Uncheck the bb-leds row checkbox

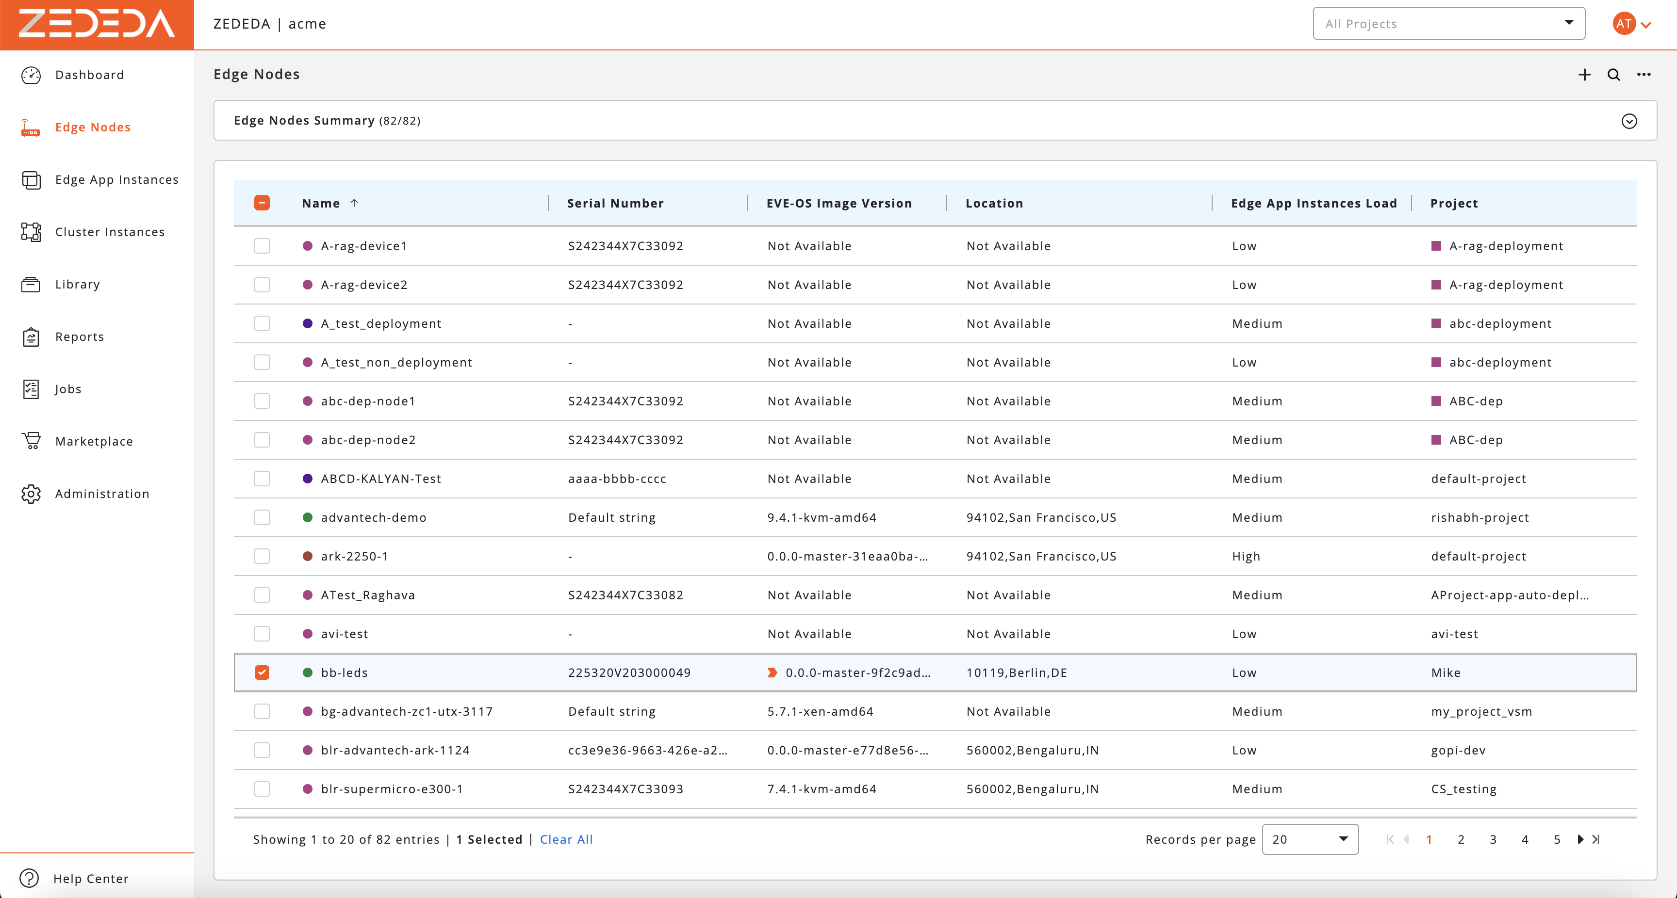[x=263, y=672]
